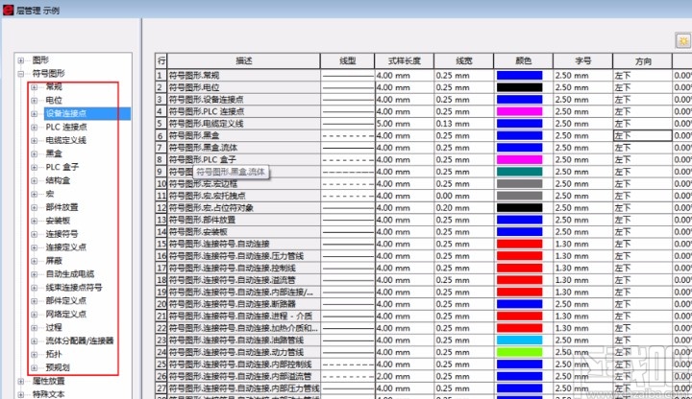
Task: Expand the 黑盒 node
Action: tap(34, 154)
